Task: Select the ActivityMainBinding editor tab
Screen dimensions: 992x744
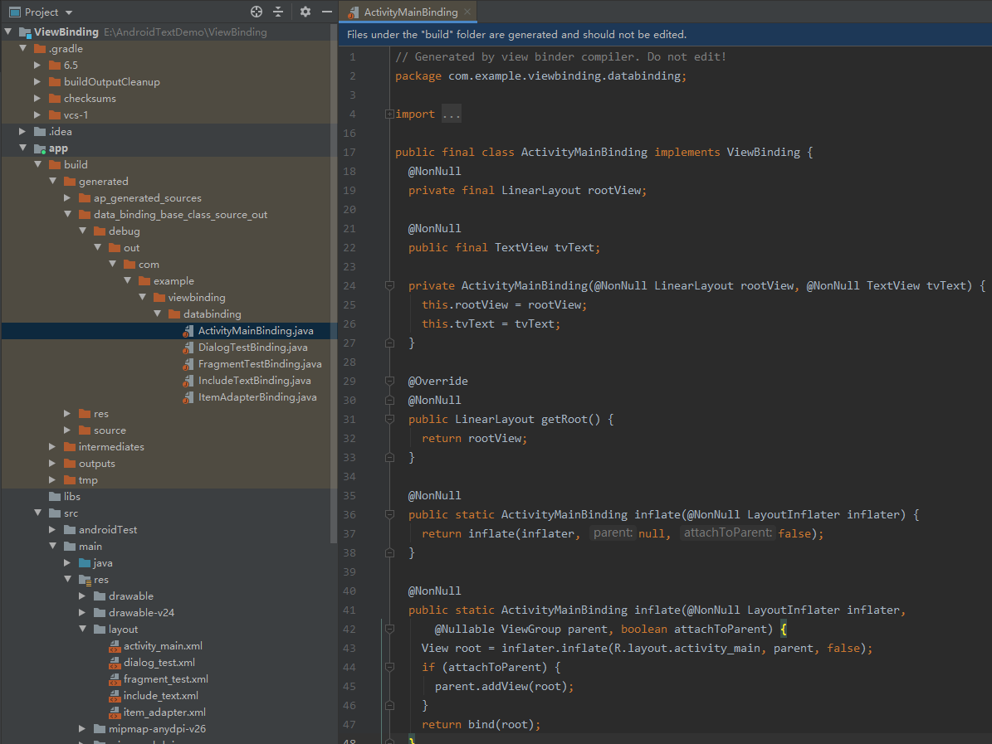Action: click(x=410, y=12)
